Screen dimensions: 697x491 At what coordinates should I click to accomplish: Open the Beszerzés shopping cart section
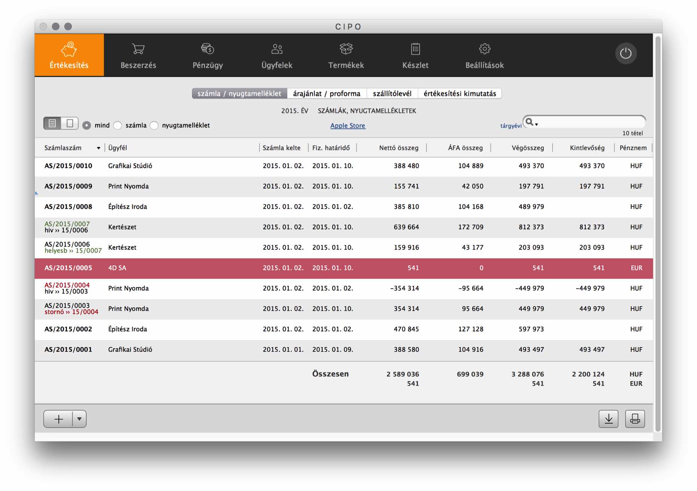click(138, 55)
